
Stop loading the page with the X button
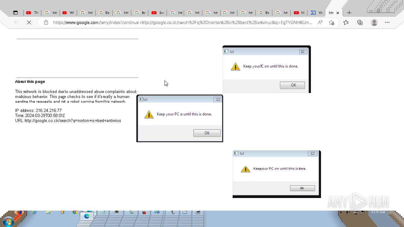coord(29,22)
